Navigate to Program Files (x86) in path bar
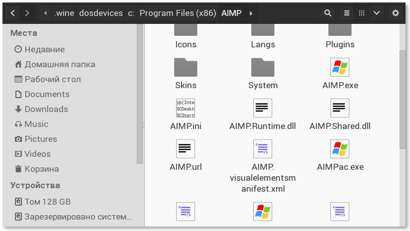This screenshot has width=410, height=231. 178,13
